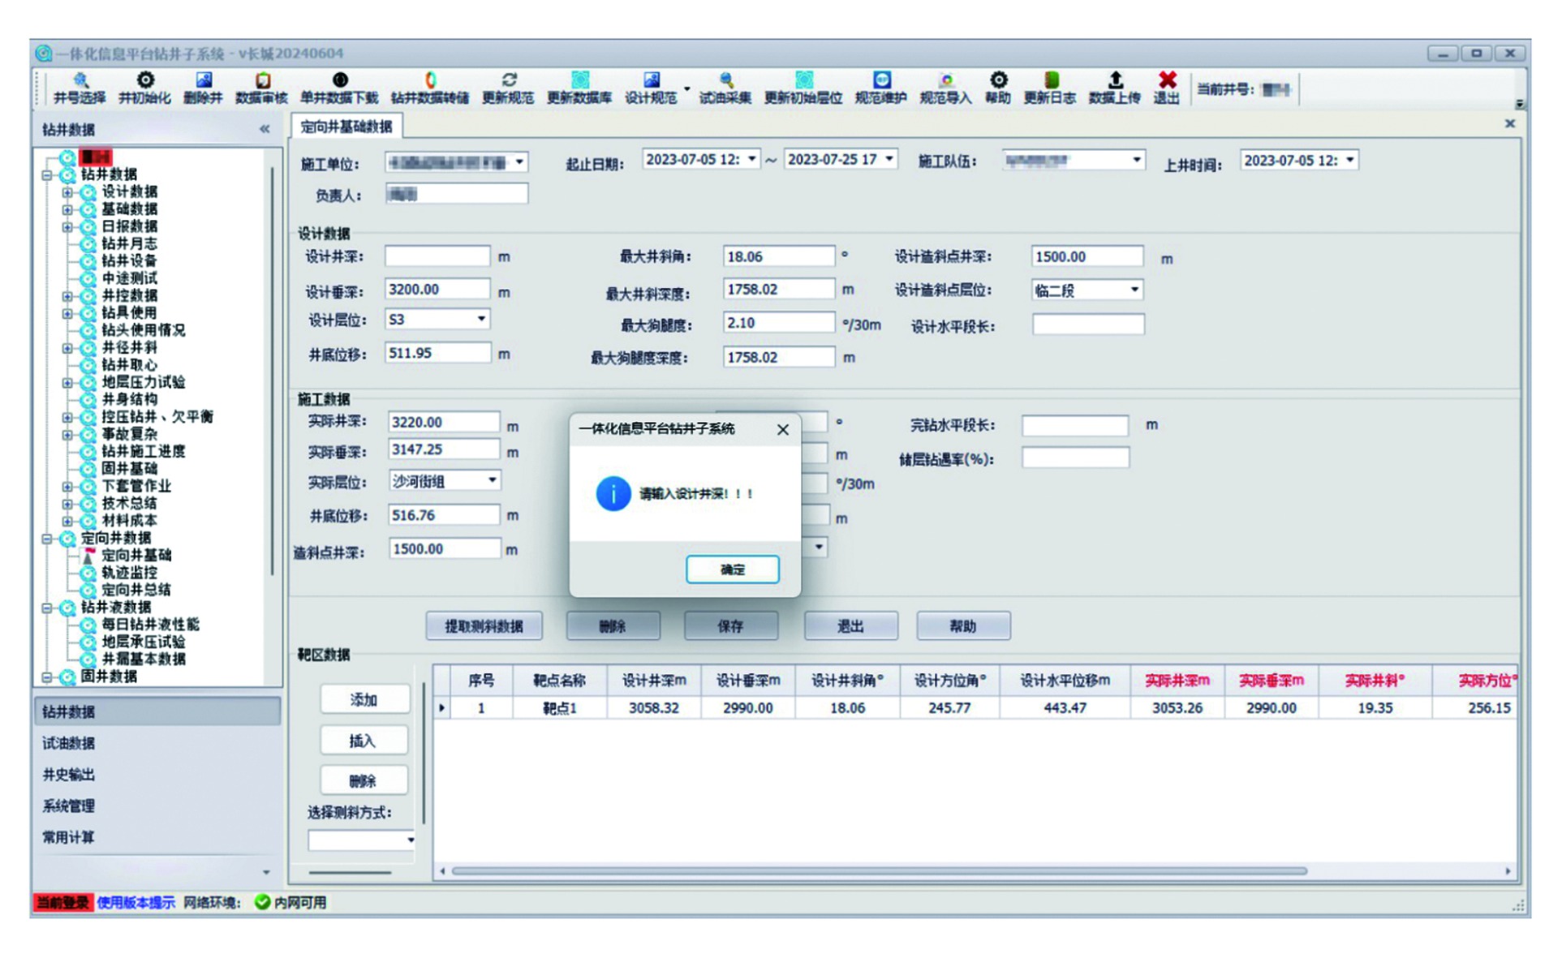1562x954 pixels.
Task: Click the 更新规范 refresh icon
Action: click(x=509, y=79)
